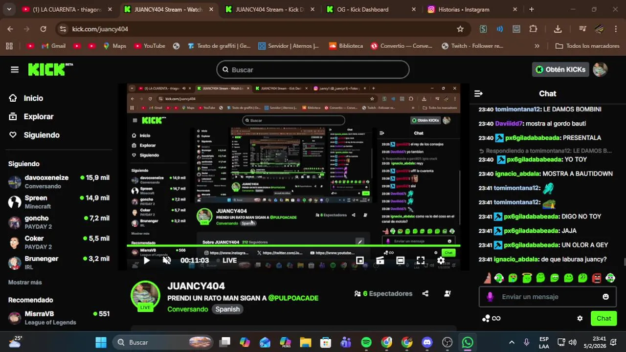Bookmark this page with star icon
626x352 pixels.
(460, 29)
